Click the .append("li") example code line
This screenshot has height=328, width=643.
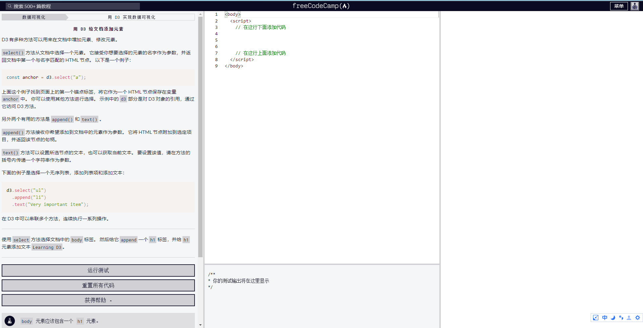(x=29, y=198)
